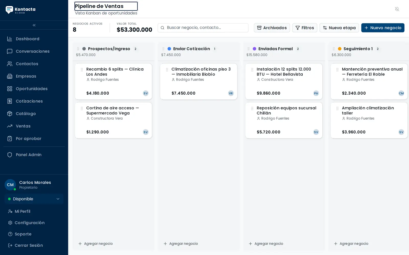Click the Kontacta Cloud logo

click(20, 10)
